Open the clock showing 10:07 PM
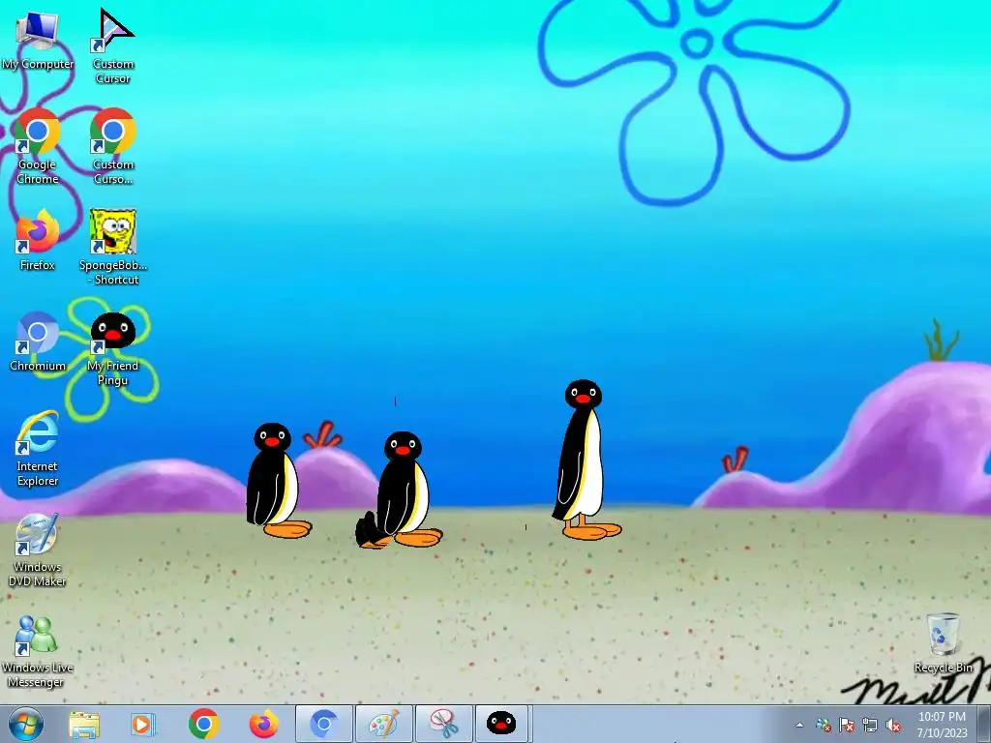The height and width of the screenshot is (743, 991). 942,724
